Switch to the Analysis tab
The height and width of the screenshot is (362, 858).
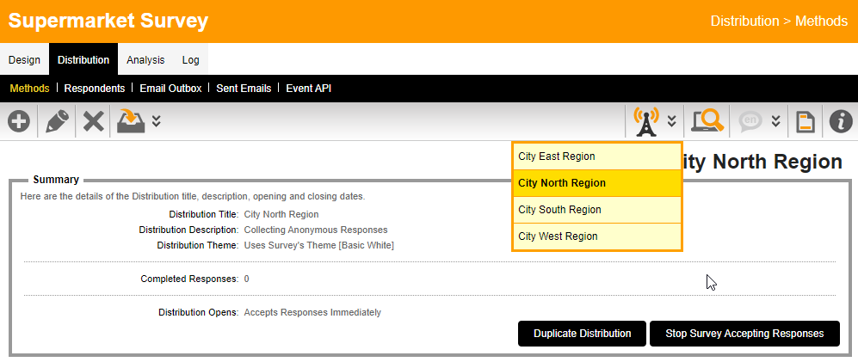(145, 60)
